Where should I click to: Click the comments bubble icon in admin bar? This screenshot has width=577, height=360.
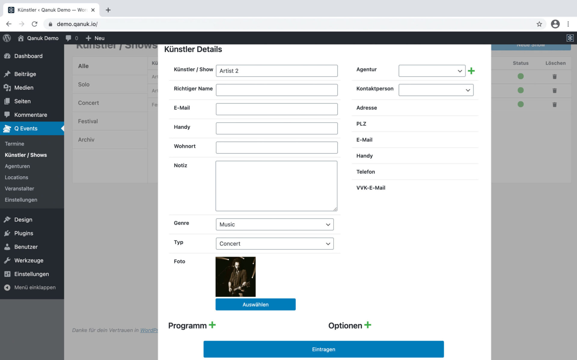pos(69,38)
